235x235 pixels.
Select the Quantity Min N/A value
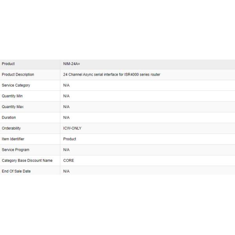point(67,96)
